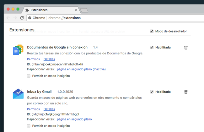Open Detalles for Inbox by Gmail

(x=49, y=109)
